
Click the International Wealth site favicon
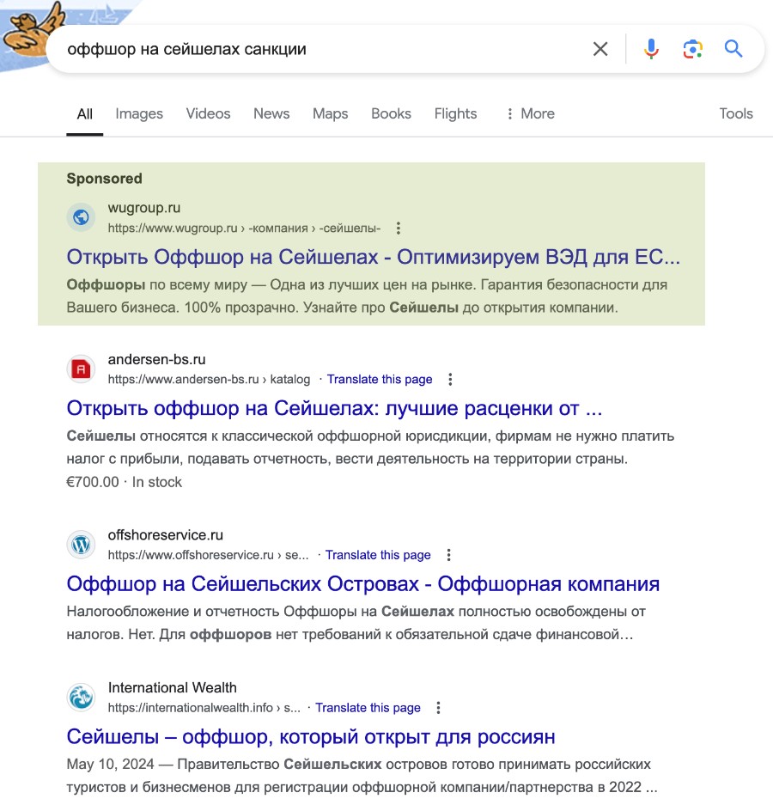(x=80, y=698)
